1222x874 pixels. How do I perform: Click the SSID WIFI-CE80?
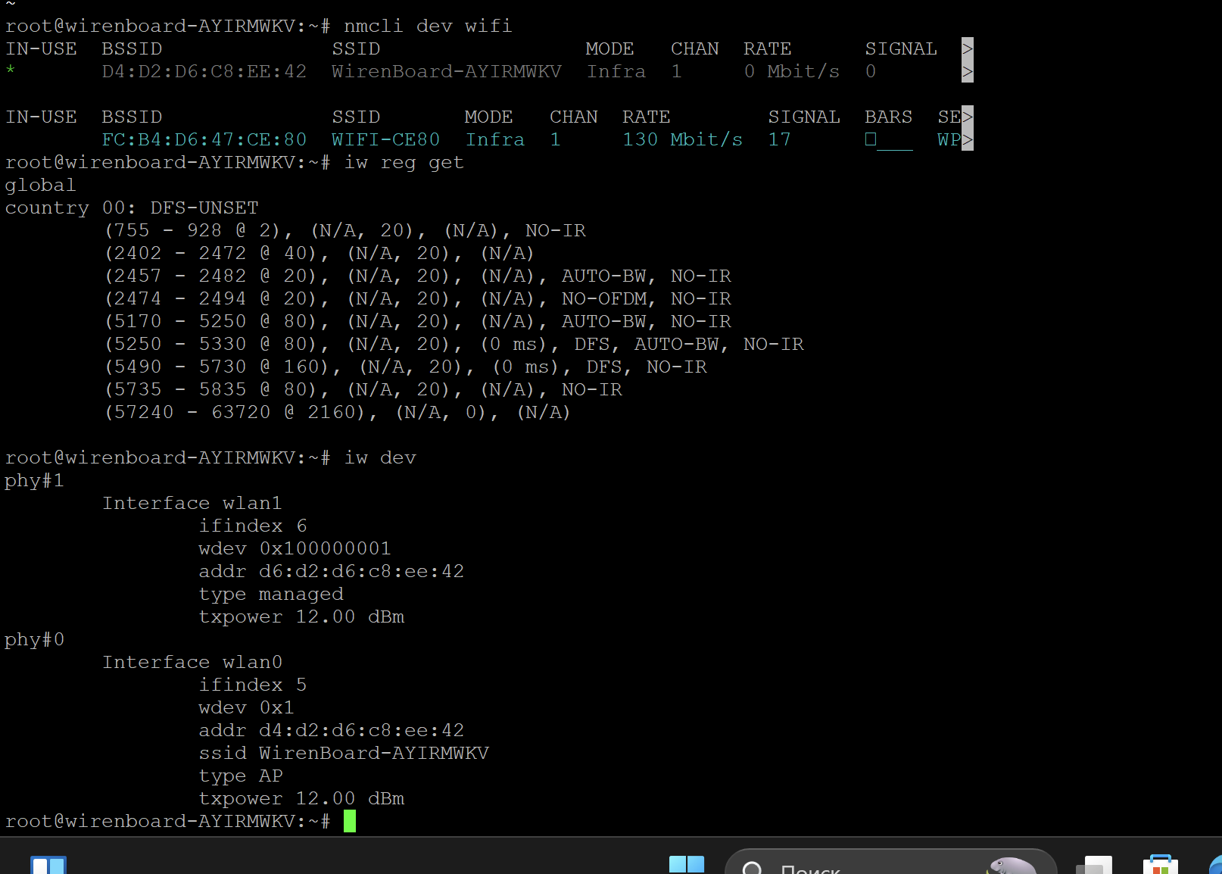click(386, 139)
